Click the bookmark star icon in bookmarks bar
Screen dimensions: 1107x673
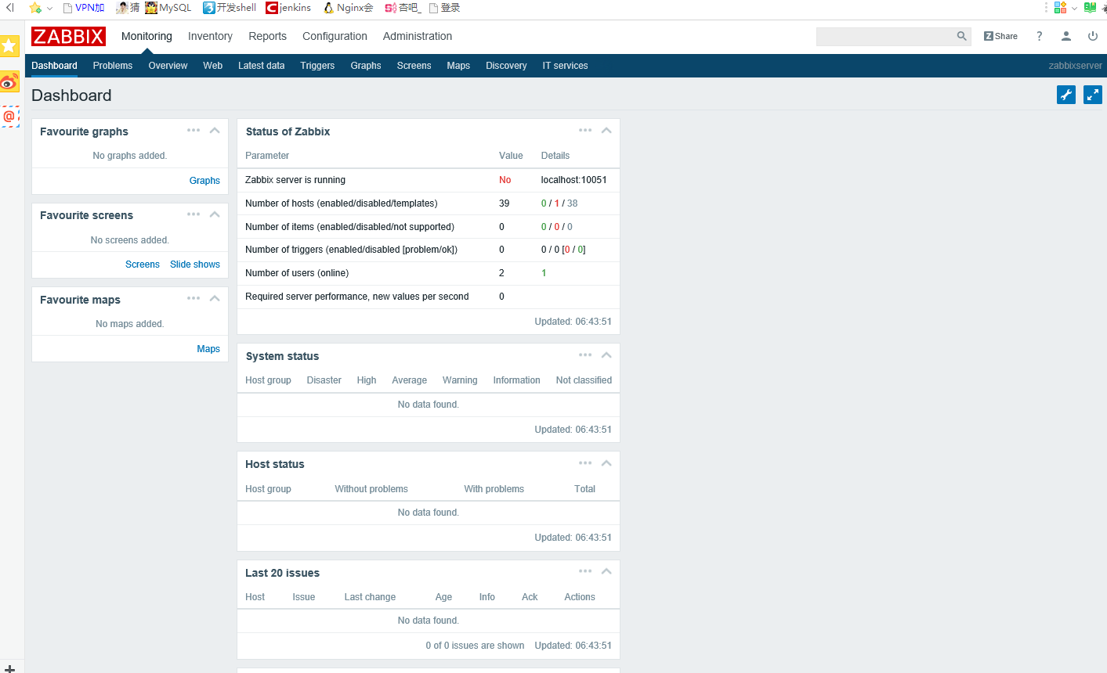[x=35, y=8]
